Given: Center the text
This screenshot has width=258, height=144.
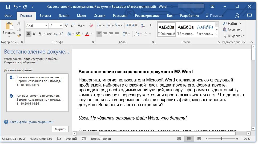Looking at the screenshot, I should click(105, 34).
